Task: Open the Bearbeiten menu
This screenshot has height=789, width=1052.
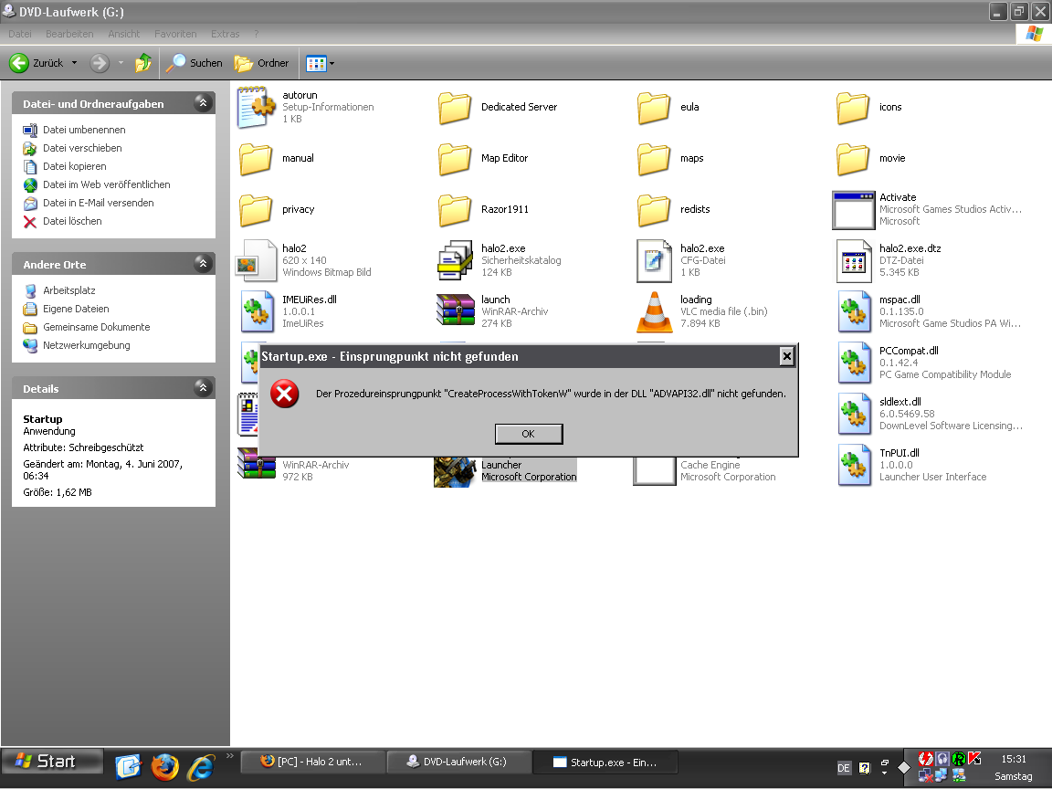Action: [x=69, y=34]
